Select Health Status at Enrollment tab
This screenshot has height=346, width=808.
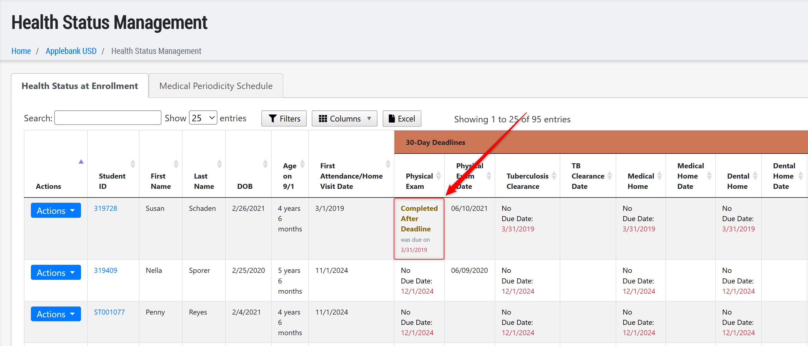(80, 86)
